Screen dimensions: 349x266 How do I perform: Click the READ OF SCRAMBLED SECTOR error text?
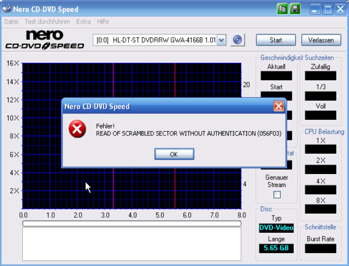click(189, 133)
